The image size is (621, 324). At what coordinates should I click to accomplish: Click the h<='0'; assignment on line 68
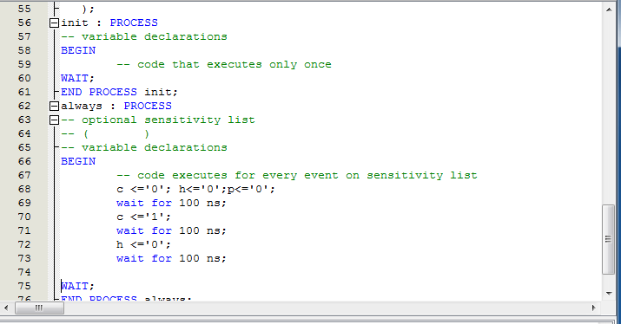click(202, 189)
